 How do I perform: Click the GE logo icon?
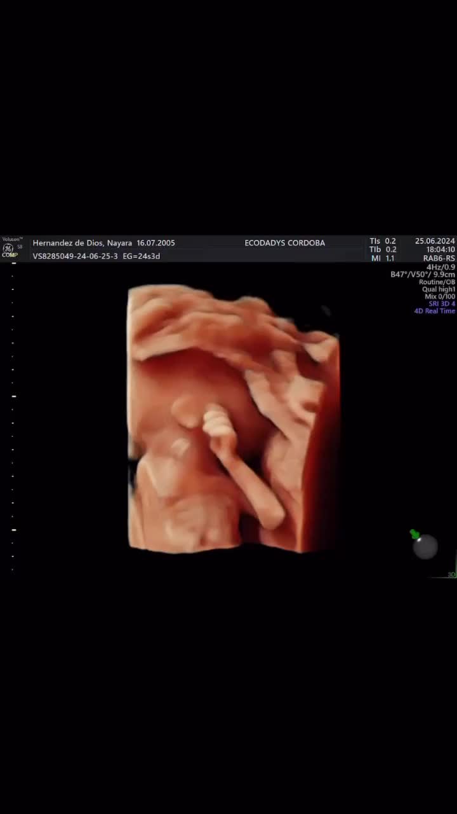8,247
